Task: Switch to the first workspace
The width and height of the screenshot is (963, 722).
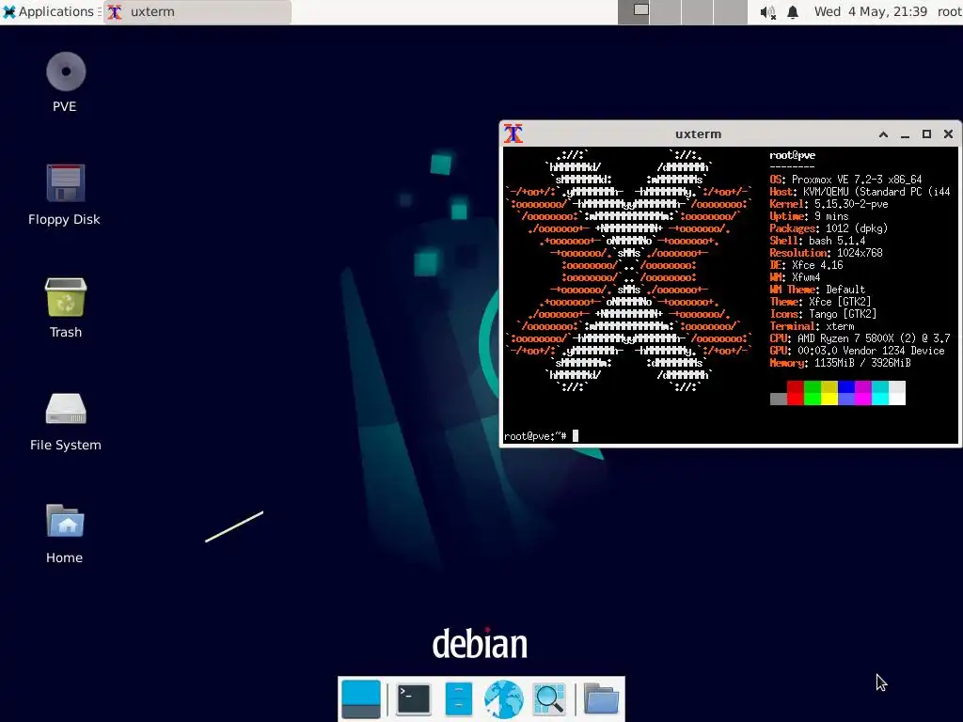Action: point(633,11)
